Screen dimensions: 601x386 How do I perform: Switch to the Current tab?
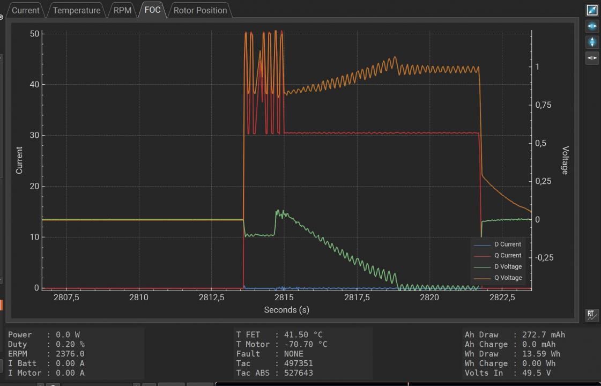pyautogui.click(x=26, y=10)
